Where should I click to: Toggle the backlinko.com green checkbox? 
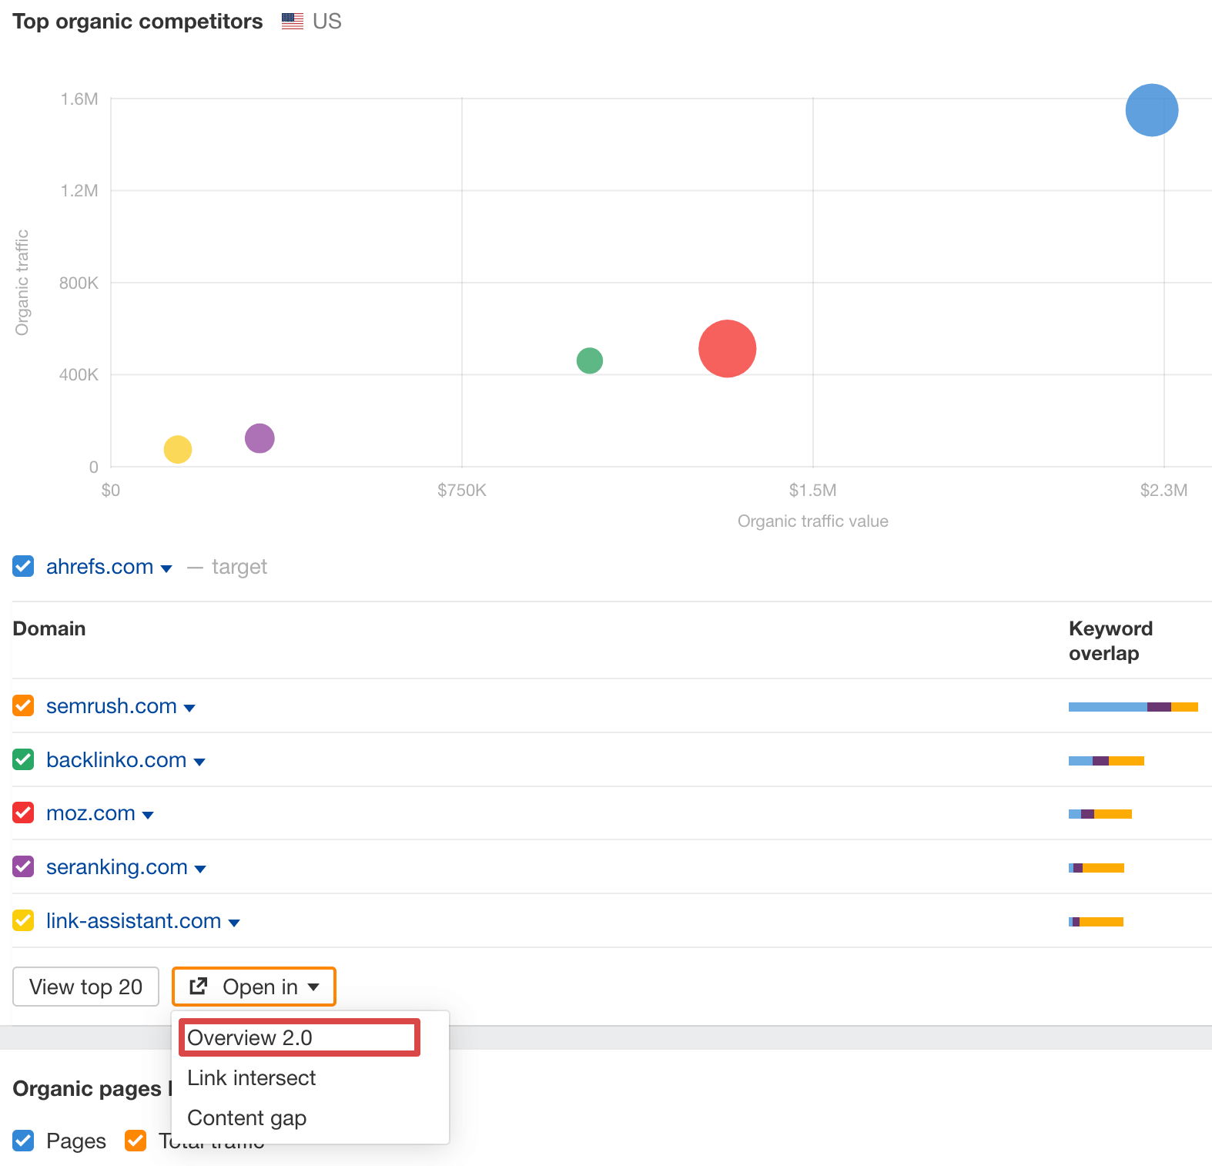click(23, 759)
